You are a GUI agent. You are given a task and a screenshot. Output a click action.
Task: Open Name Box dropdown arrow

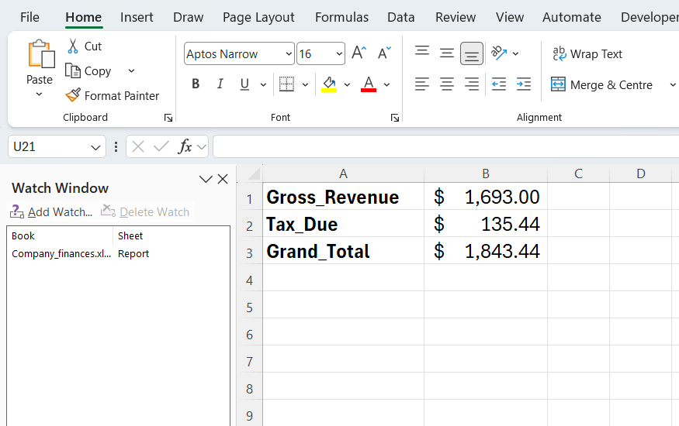pyautogui.click(x=95, y=147)
